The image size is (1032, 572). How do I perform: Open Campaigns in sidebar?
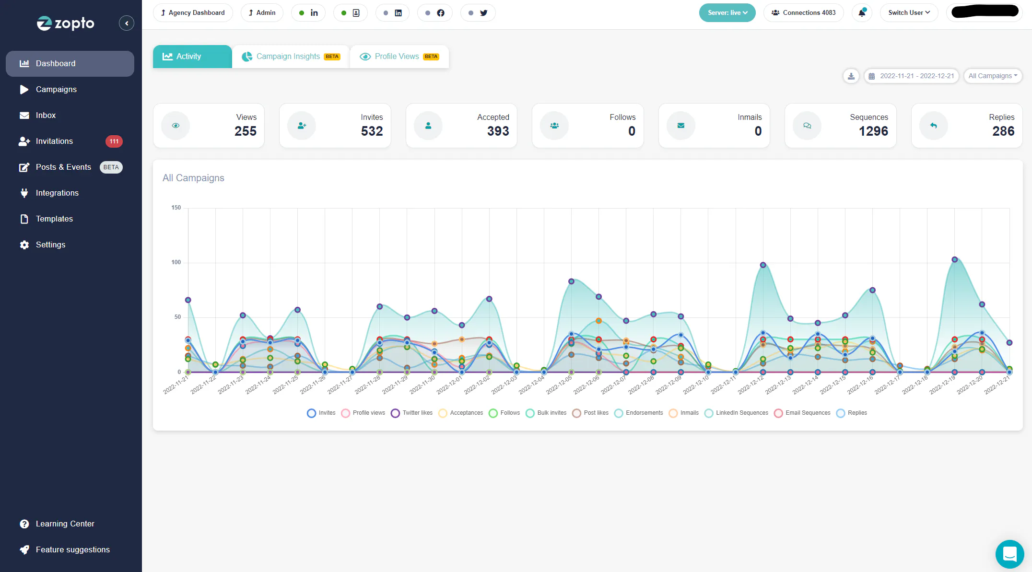pyautogui.click(x=70, y=90)
